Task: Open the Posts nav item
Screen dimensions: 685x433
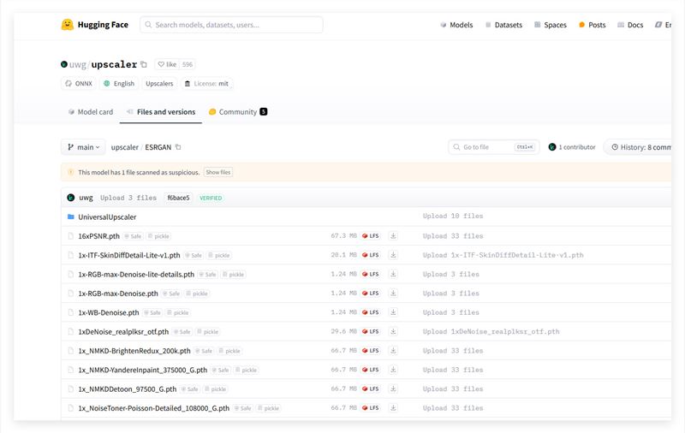Action: (x=592, y=25)
